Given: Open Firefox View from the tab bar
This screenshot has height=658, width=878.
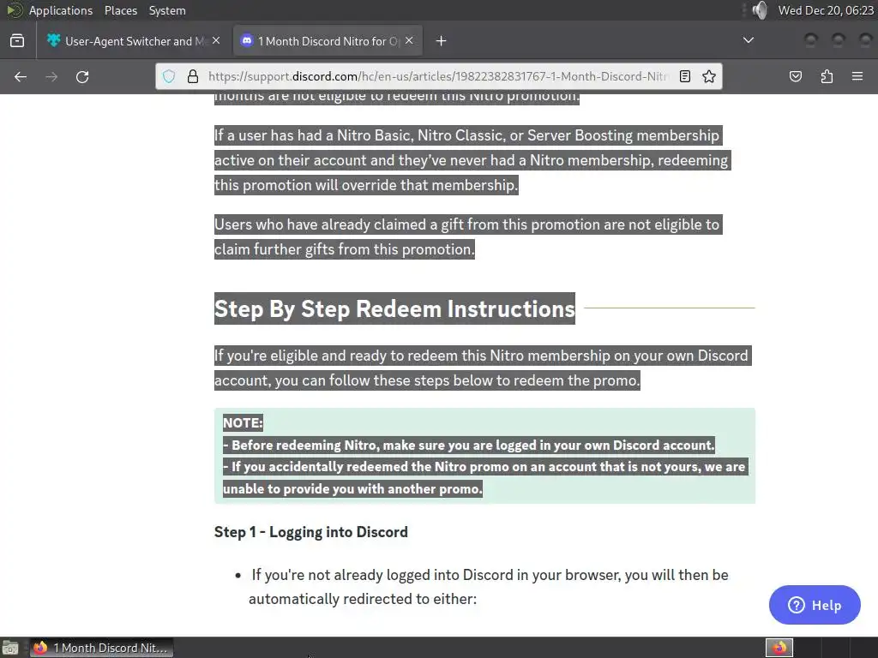Looking at the screenshot, I should [17, 41].
